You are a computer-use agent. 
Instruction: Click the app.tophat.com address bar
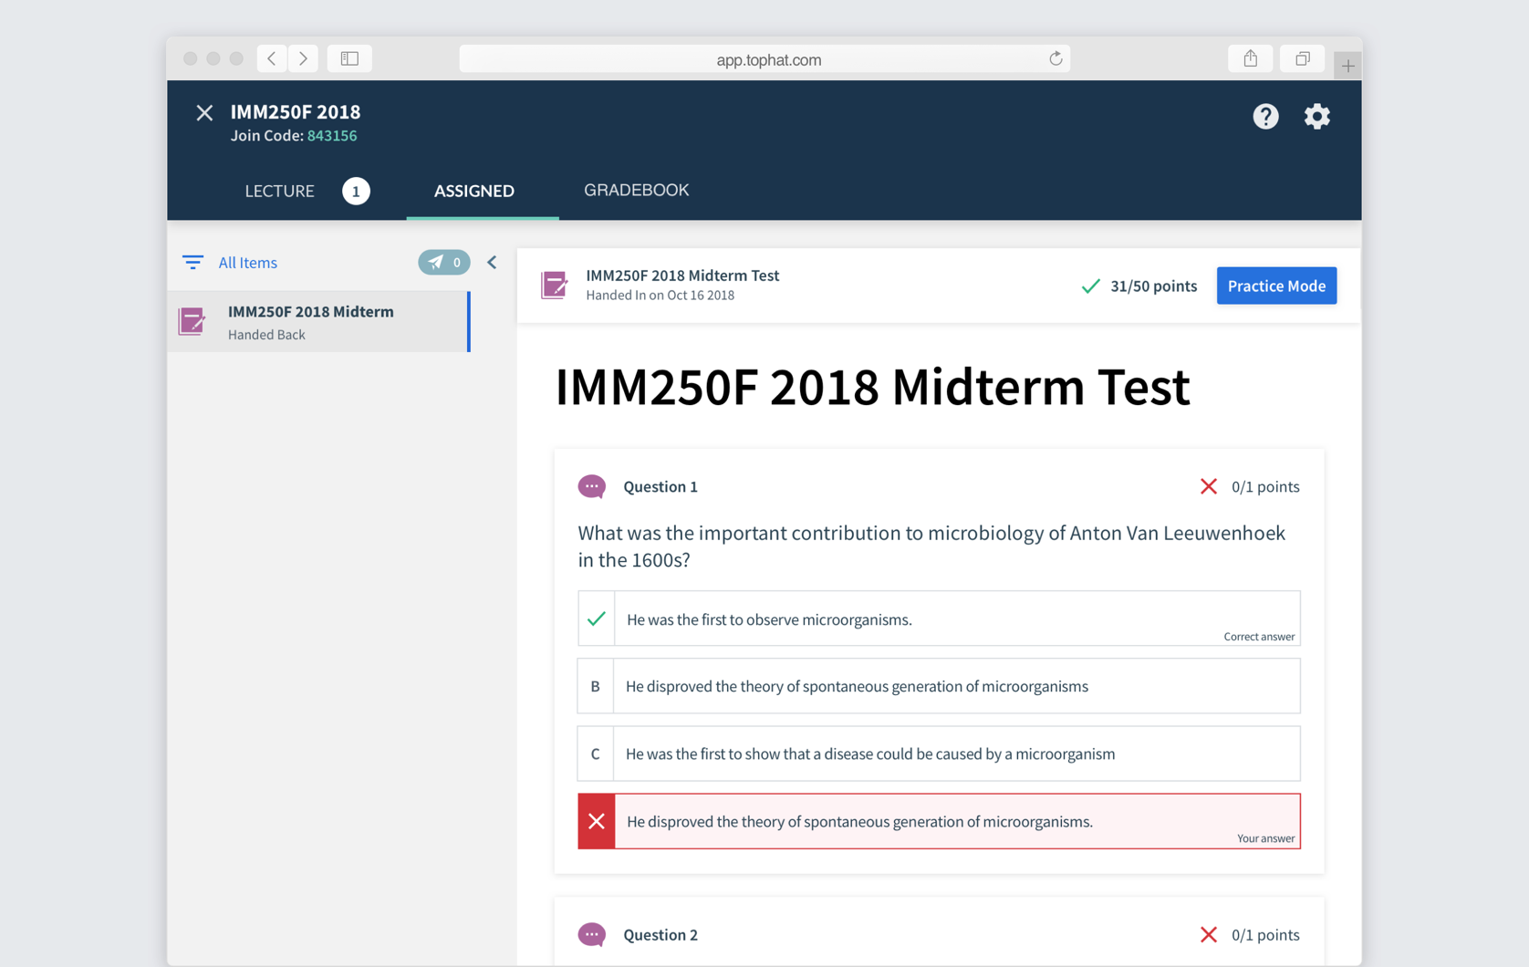point(764,59)
